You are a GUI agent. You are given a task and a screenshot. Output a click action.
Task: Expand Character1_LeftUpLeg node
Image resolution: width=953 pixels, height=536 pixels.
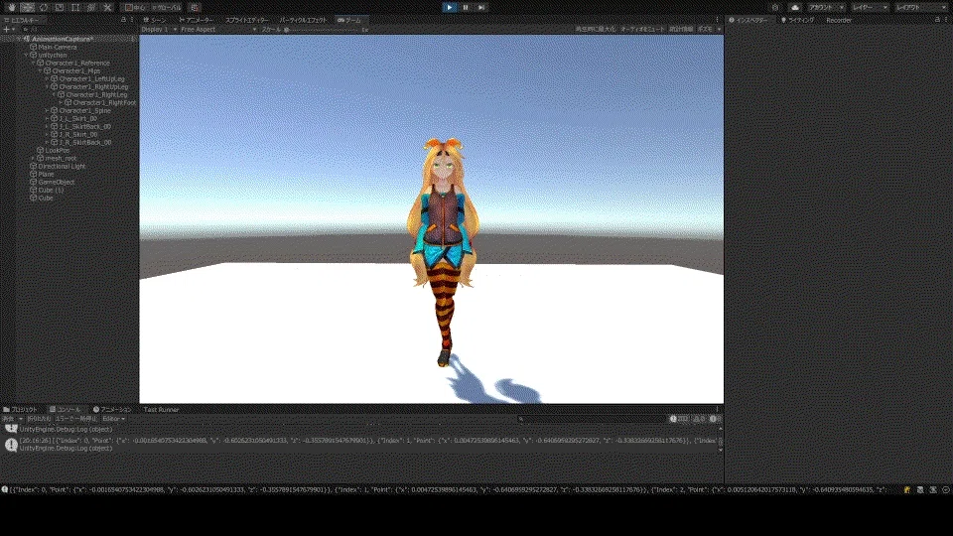click(48, 79)
